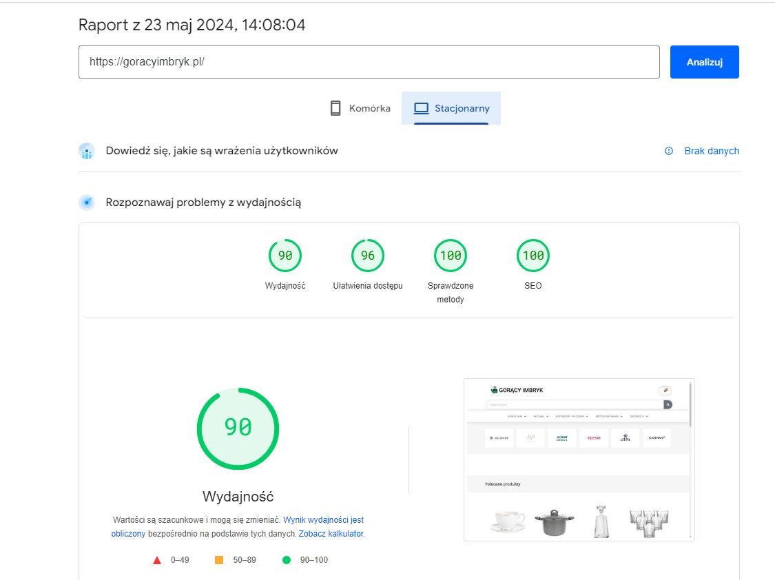The width and height of the screenshot is (775, 580).
Task: Click the URL field with goracyimbryk.pl
Action: [x=369, y=62]
